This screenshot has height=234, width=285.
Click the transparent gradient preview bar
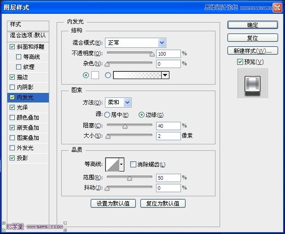point(137,75)
